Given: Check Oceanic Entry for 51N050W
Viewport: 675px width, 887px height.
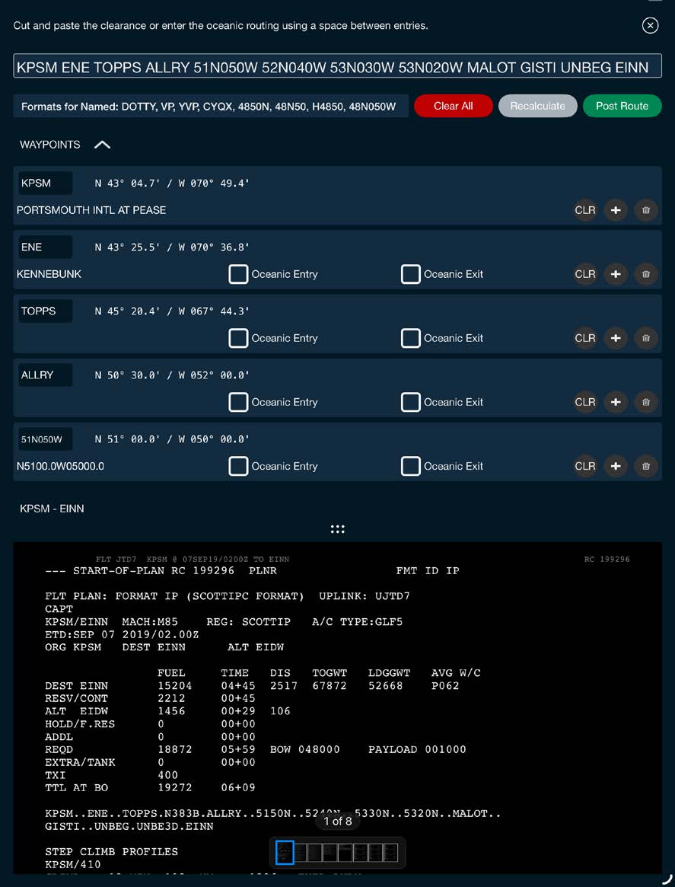Looking at the screenshot, I should point(238,466).
